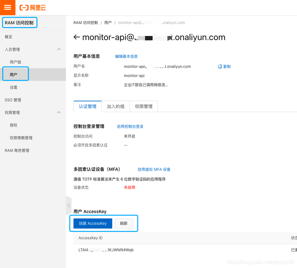
Task: Click the RAM 访问控制 sidebar title
Action: pos(19,23)
